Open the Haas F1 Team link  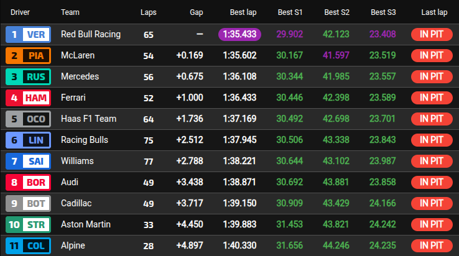click(88, 119)
